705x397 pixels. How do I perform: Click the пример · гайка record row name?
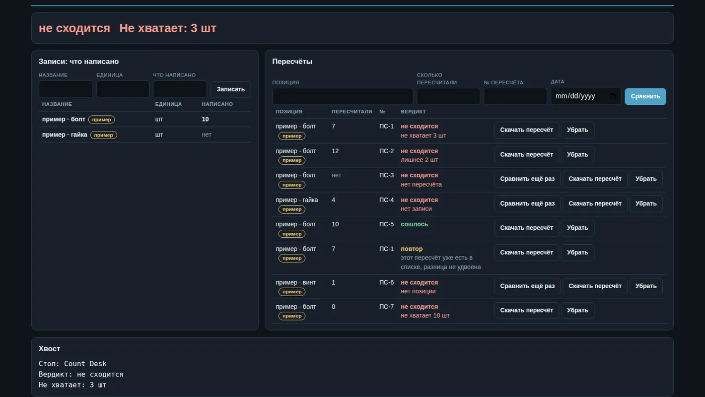[x=65, y=135]
